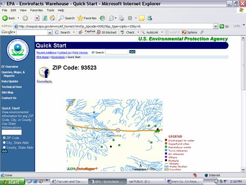This screenshot has height=185, width=246.
Task: Select the ZIP Code radio button
Action: click(4, 138)
